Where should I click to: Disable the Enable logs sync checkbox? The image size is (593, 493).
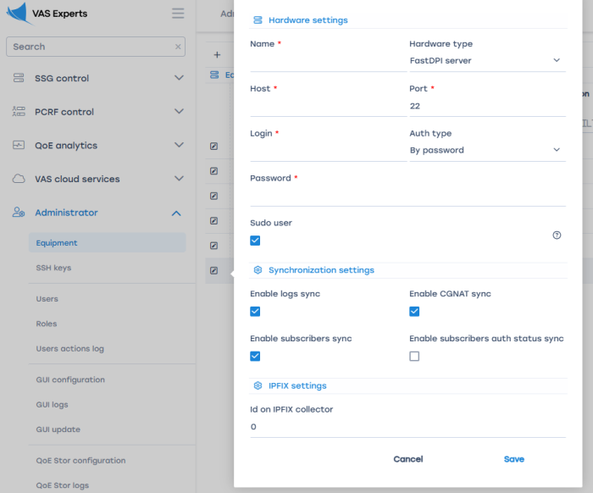coord(255,312)
